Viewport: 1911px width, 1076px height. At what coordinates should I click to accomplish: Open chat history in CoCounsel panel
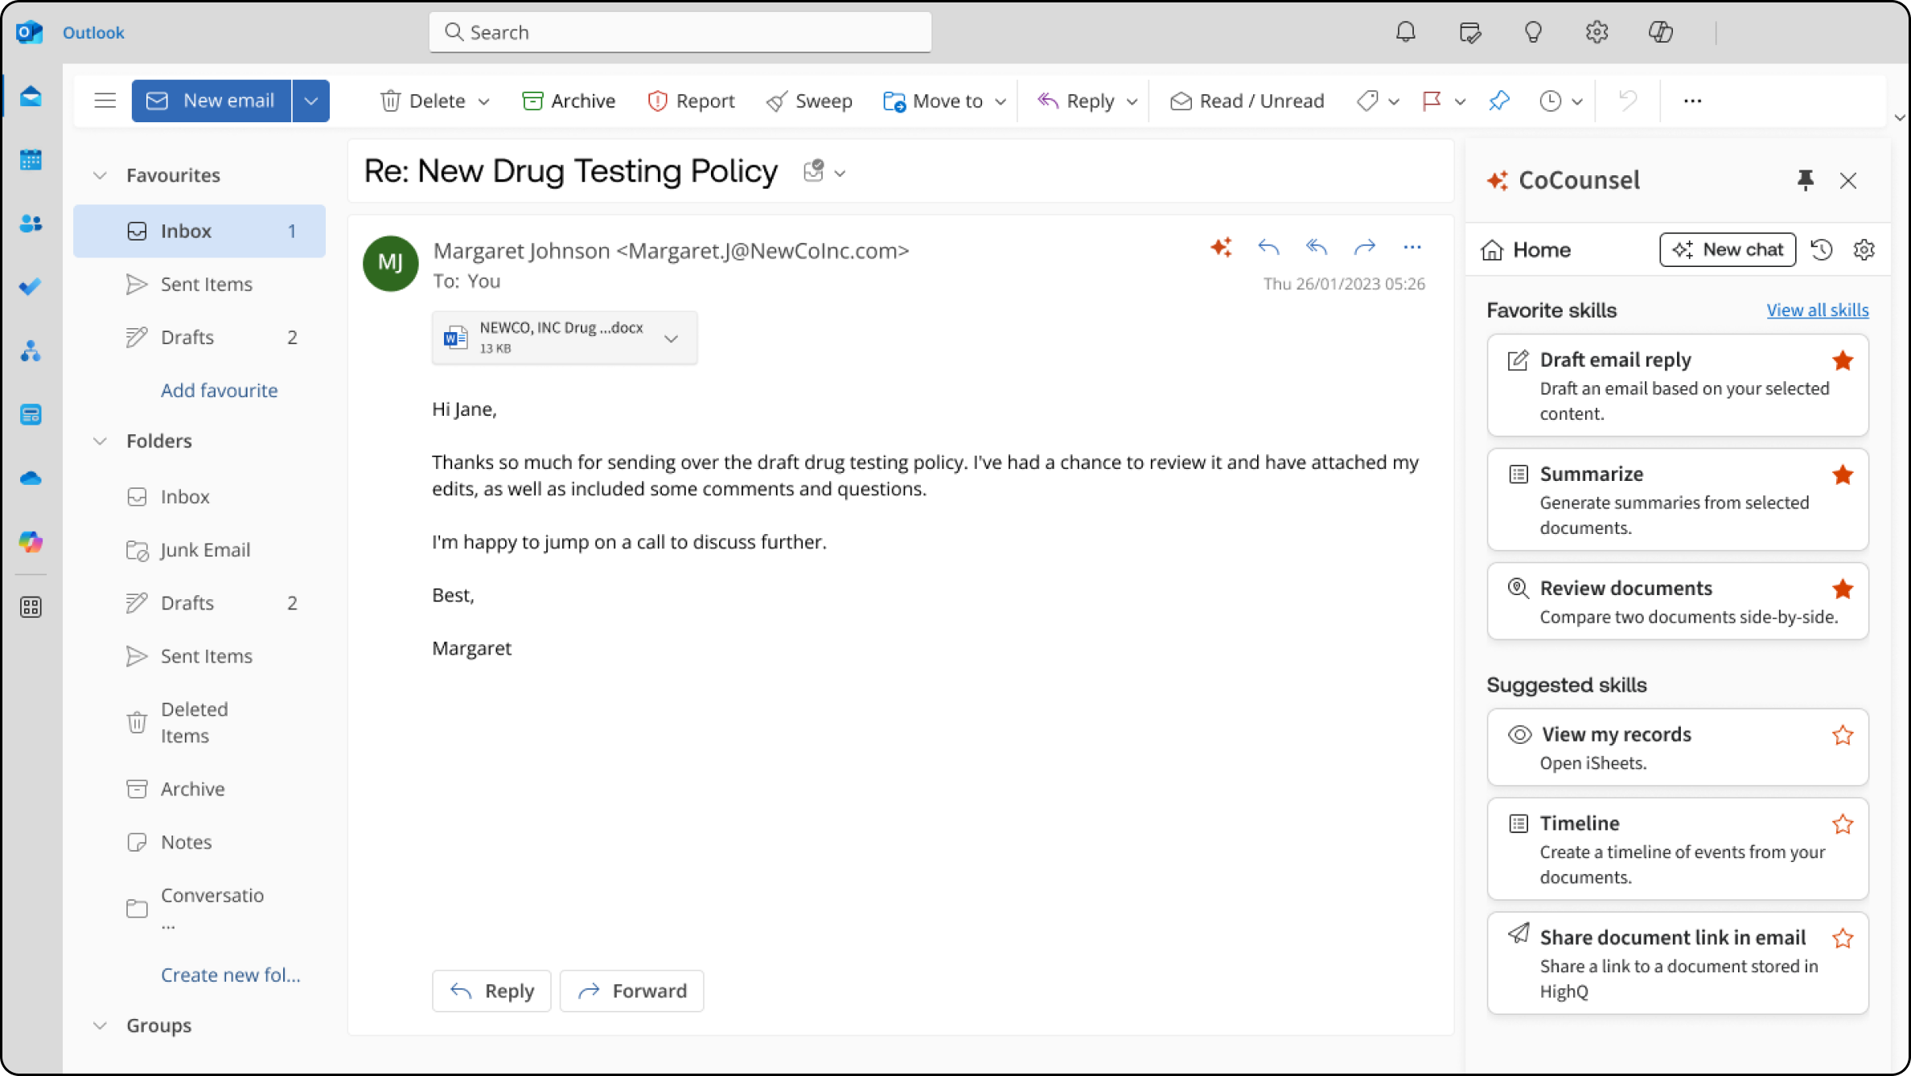click(x=1822, y=250)
